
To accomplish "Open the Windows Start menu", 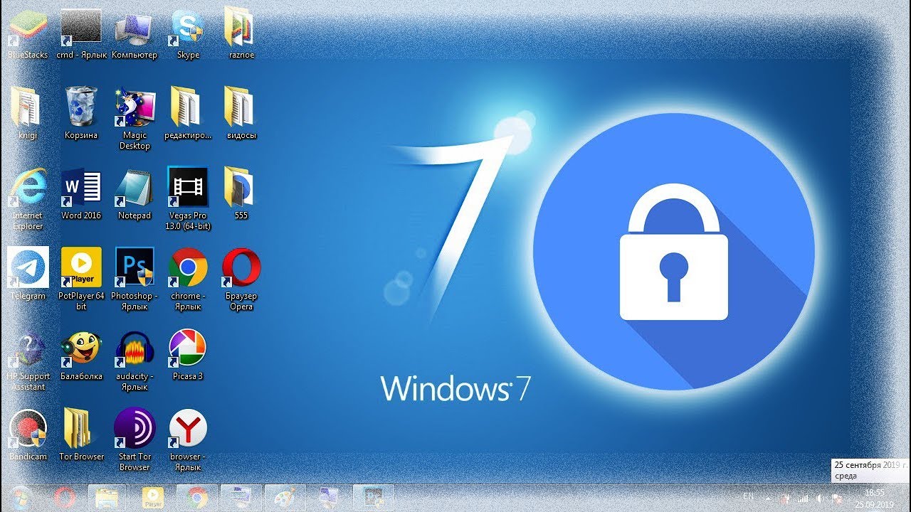I will [x=21, y=498].
